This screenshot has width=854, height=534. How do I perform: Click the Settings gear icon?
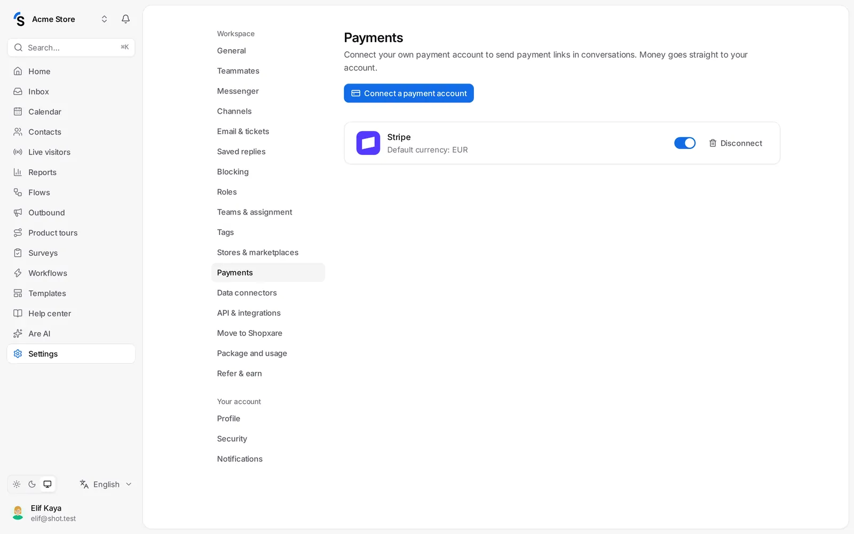[18, 354]
